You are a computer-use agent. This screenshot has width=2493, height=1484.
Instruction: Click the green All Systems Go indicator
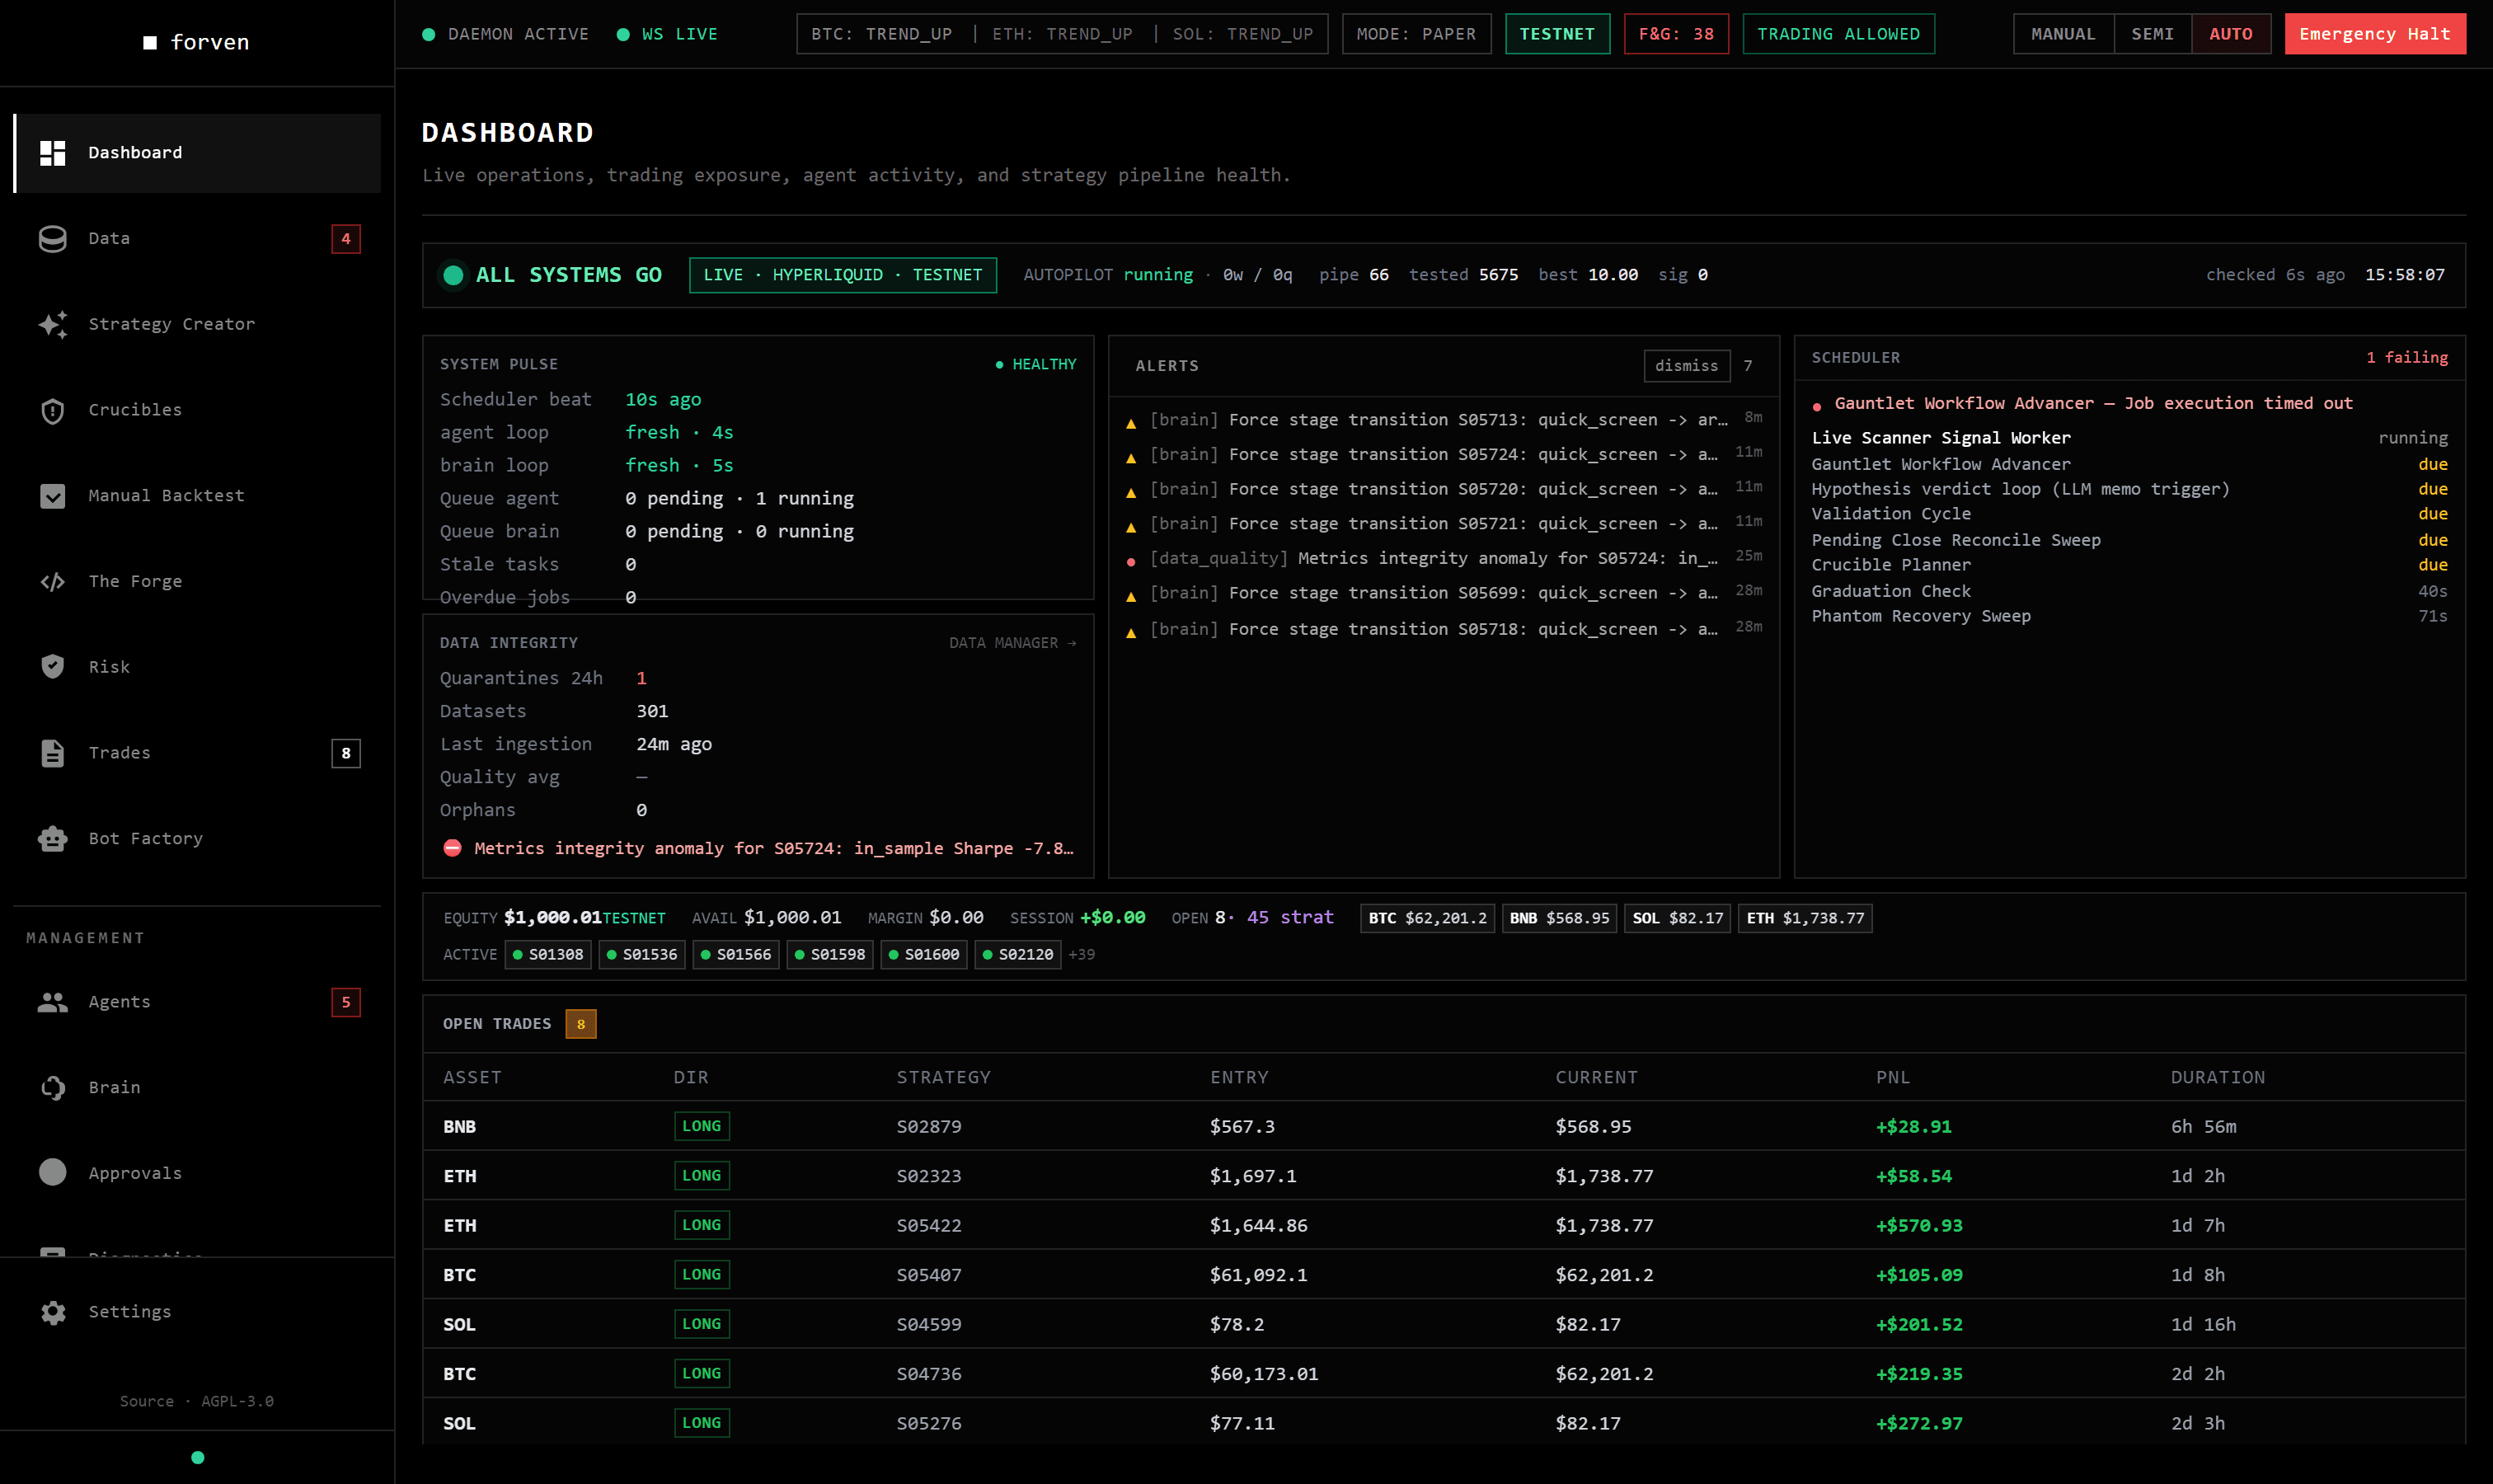453,275
